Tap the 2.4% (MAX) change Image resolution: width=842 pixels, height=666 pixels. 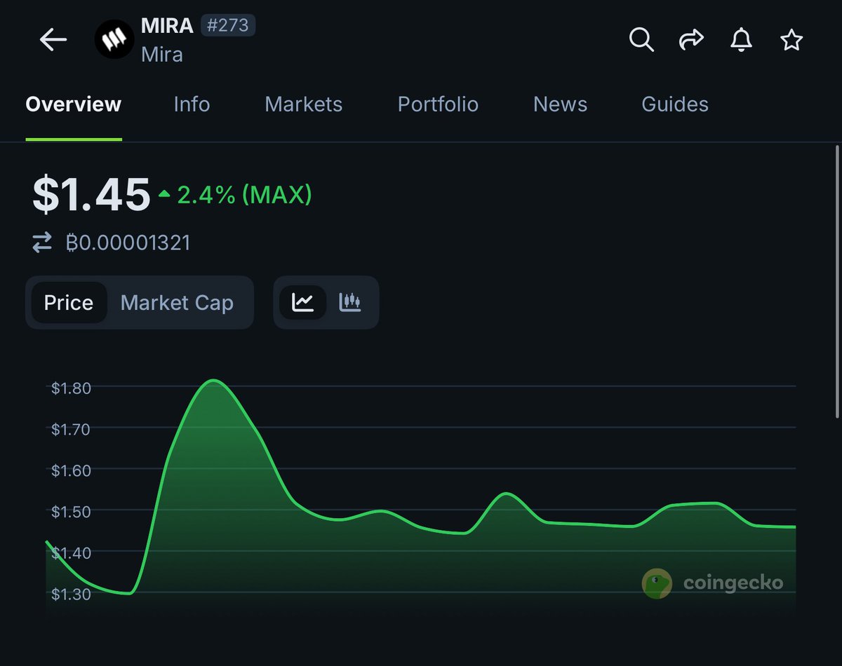point(235,195)
